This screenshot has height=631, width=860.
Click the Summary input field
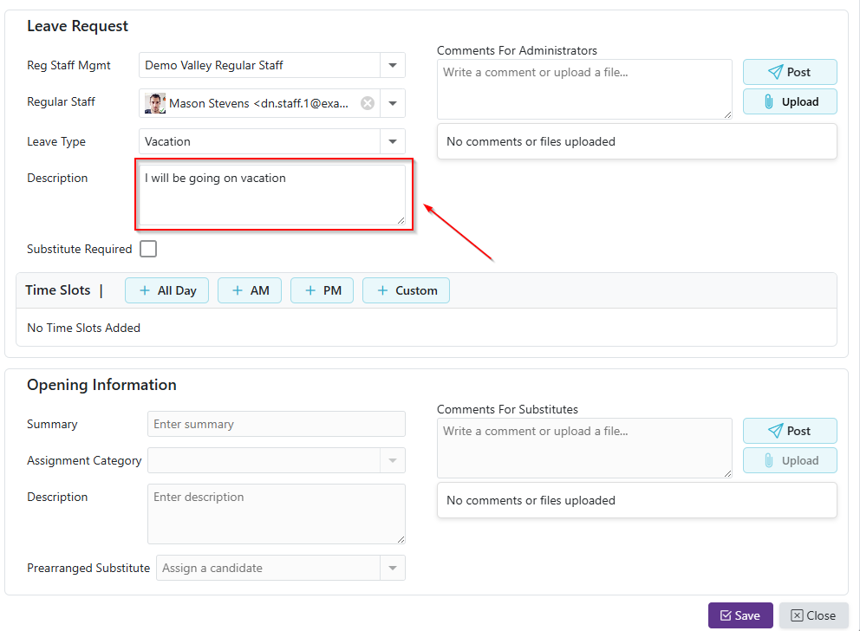276,424
